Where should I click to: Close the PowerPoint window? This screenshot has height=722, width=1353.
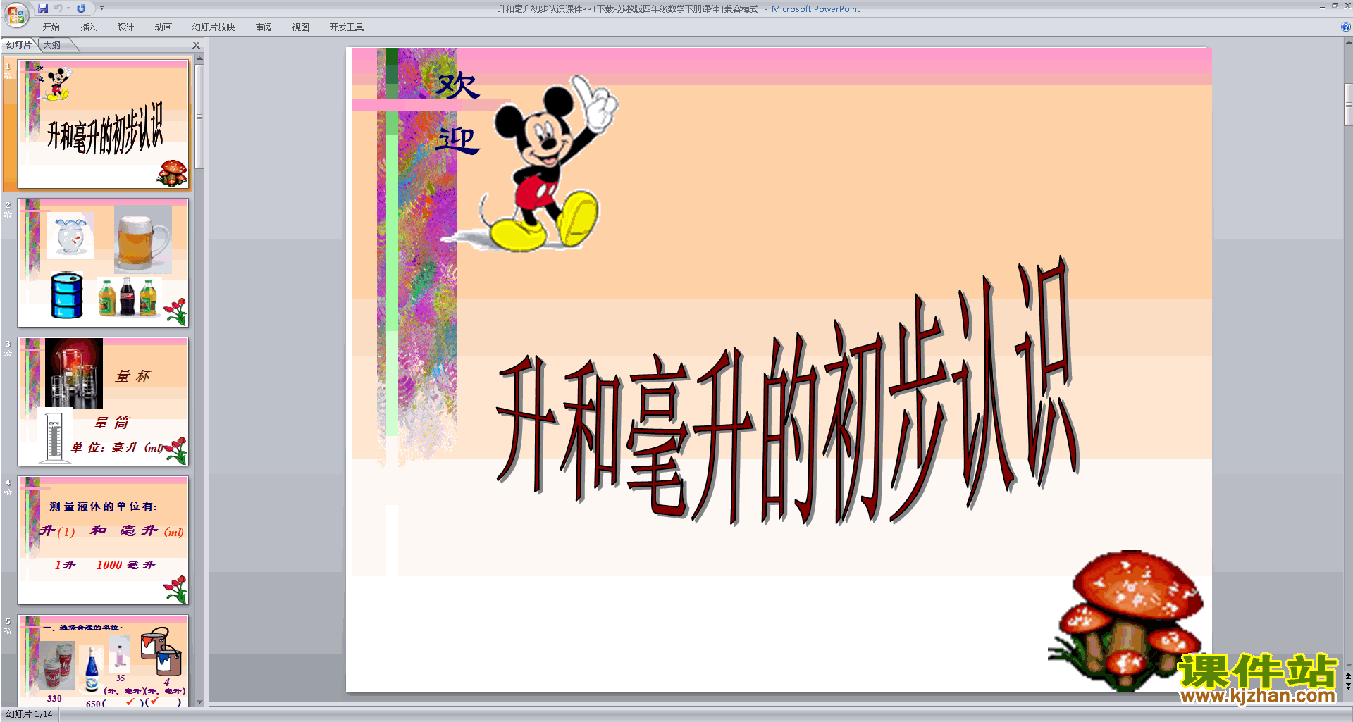point(1347,6)
